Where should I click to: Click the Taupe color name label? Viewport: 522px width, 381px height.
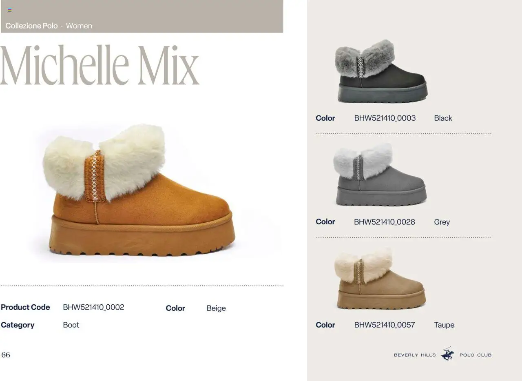[444, 325]
